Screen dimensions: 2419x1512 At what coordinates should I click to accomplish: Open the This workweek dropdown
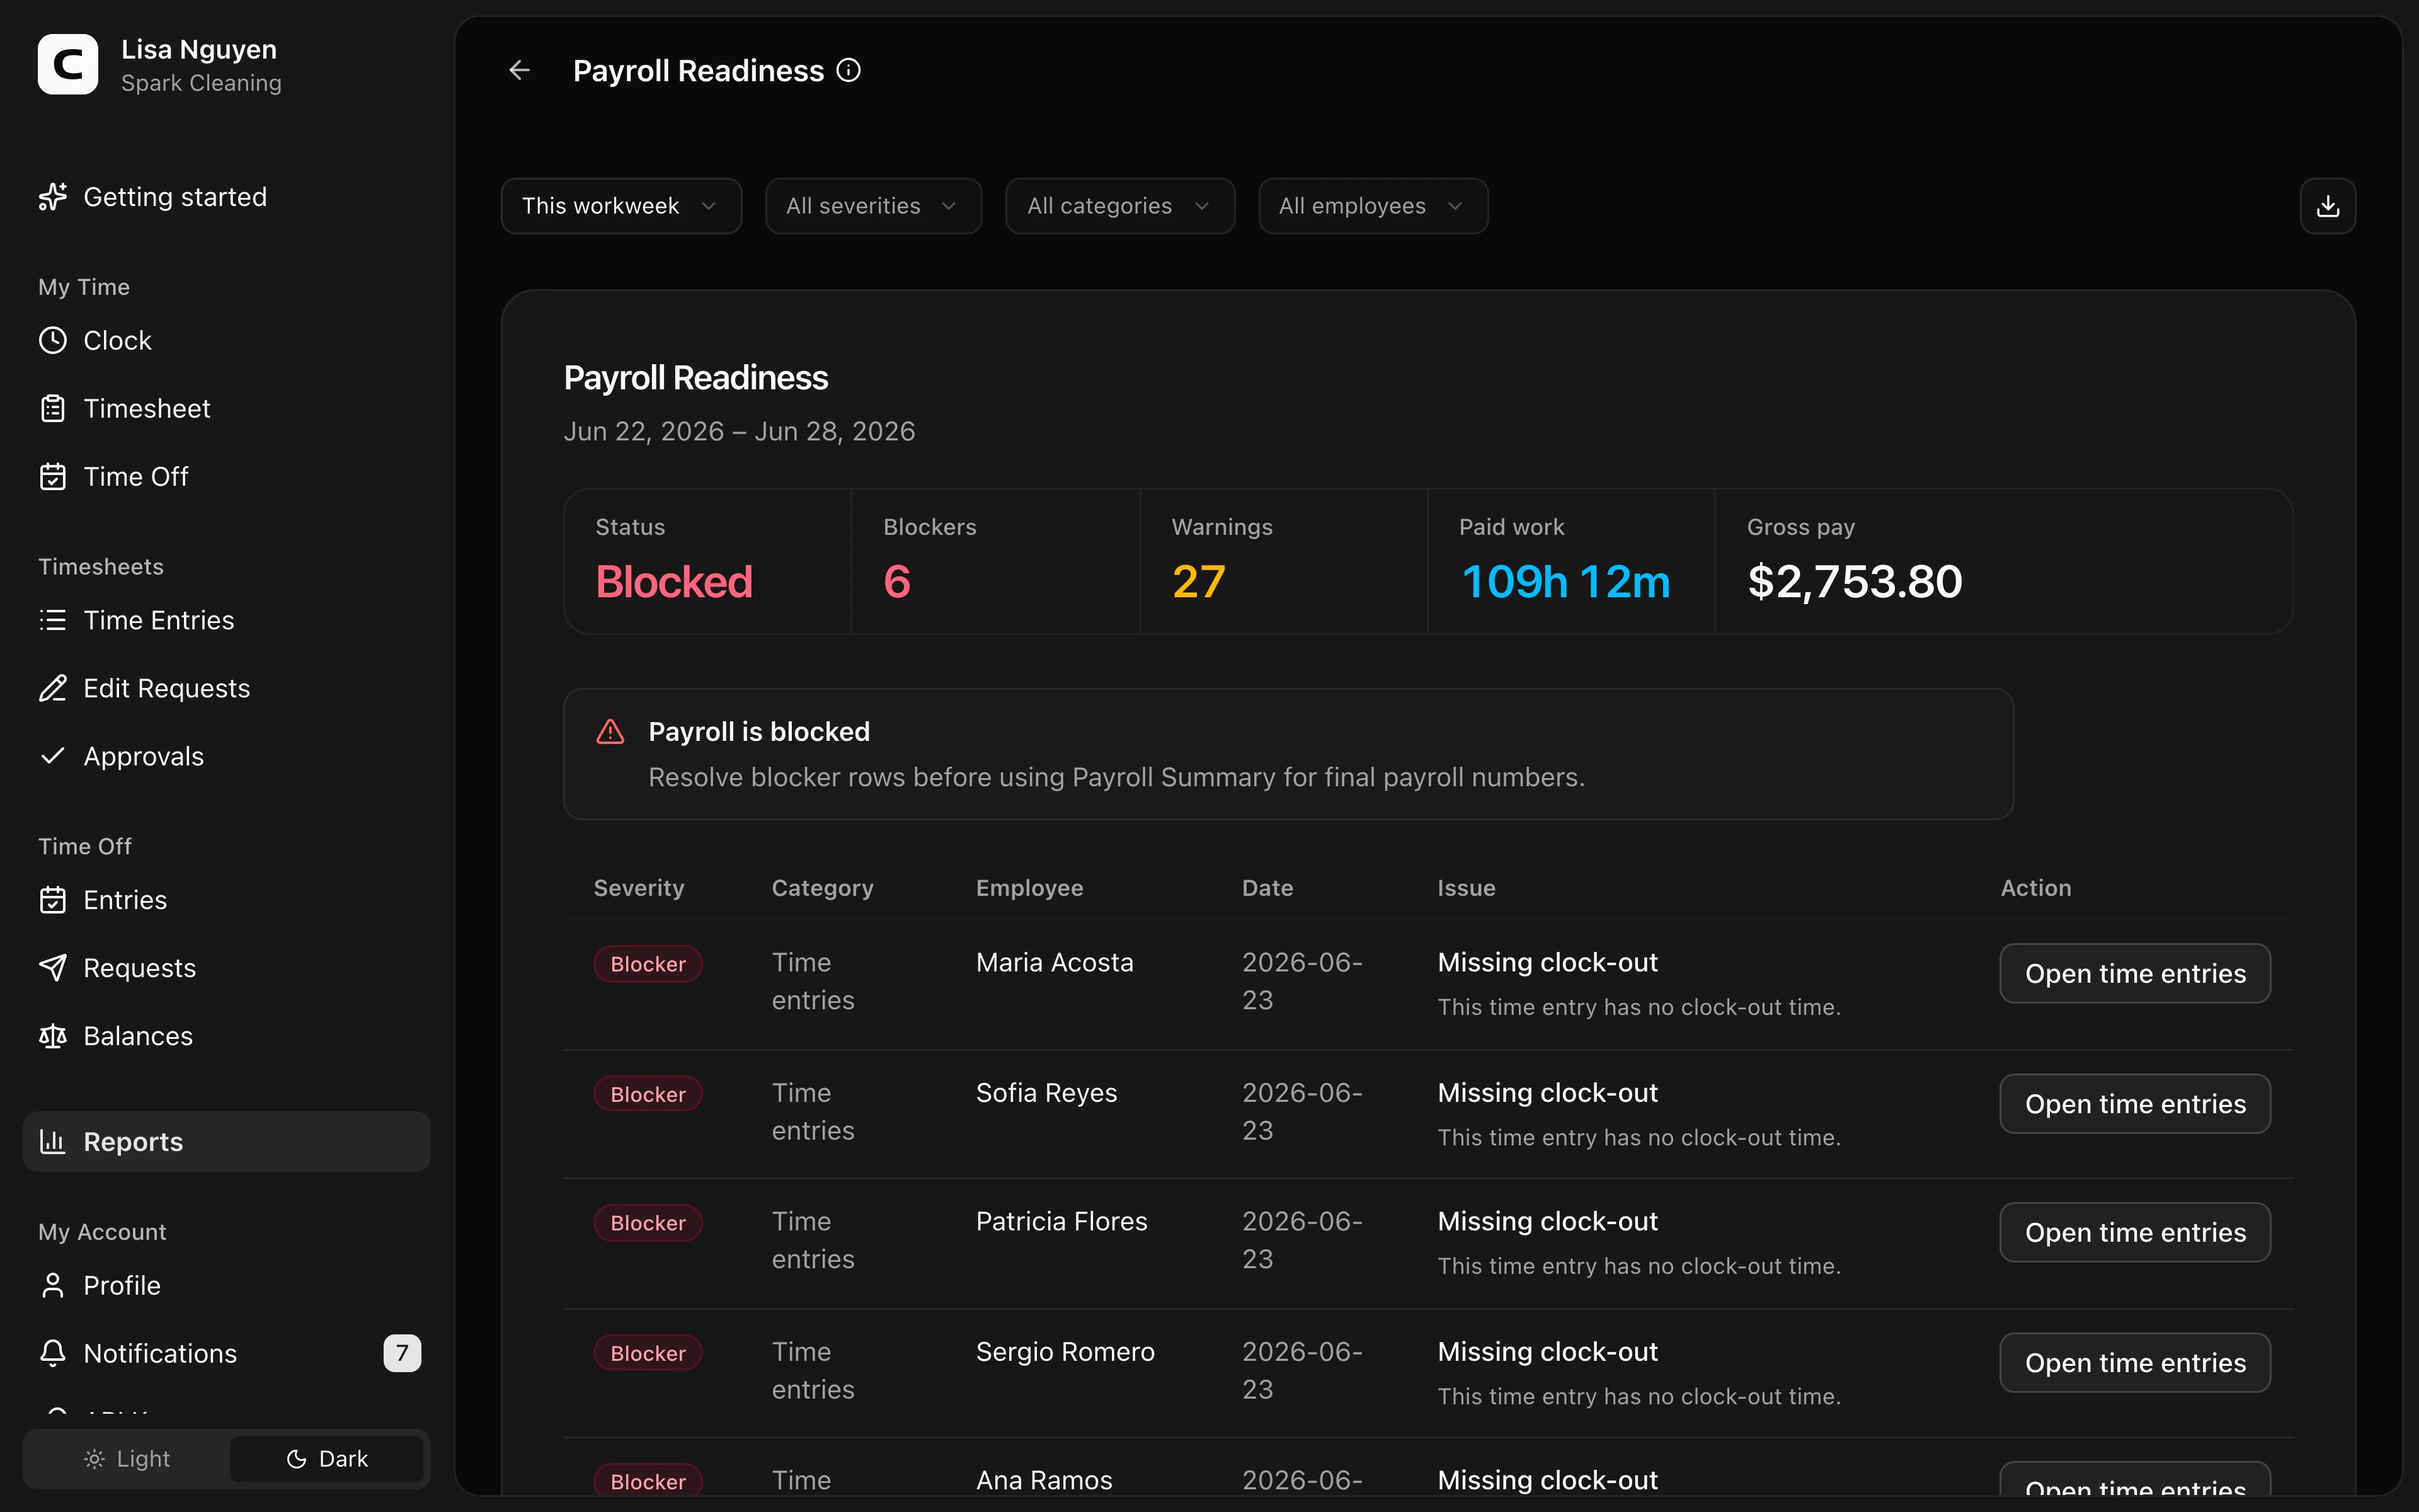(620, 206)
